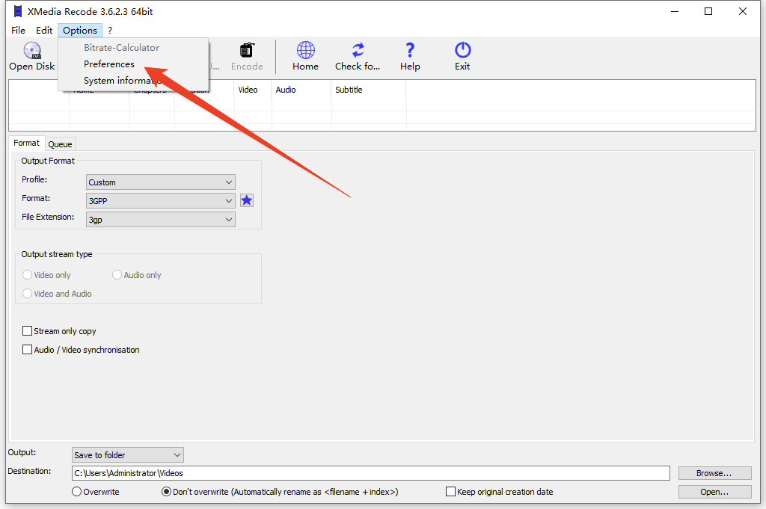Check Keep original creation date
The height and width of the screenshot is (509, 766).
click(x=450, y=492)
